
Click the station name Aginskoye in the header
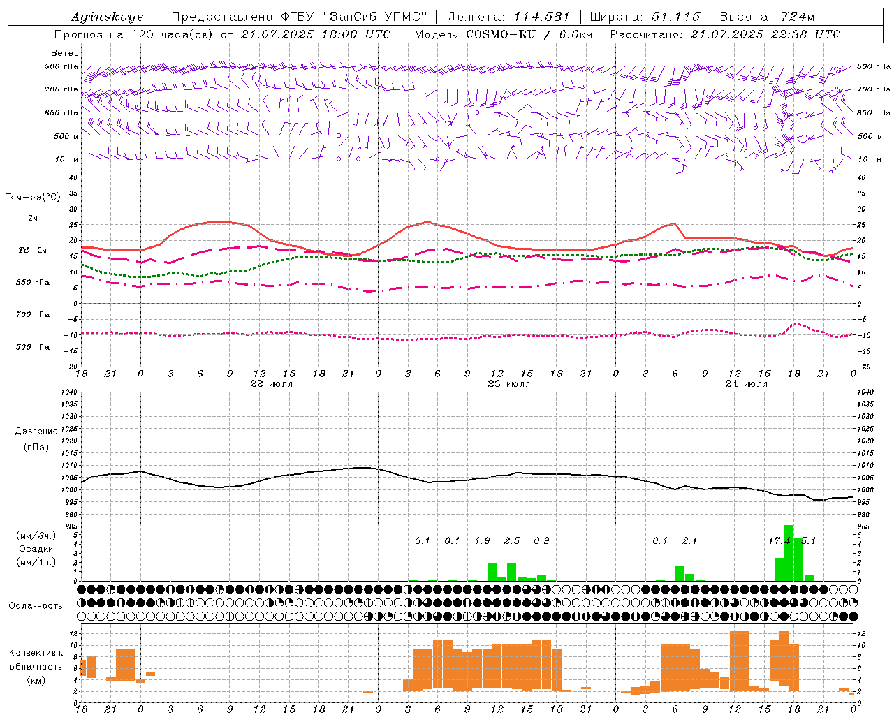click(x=107, y=17)
